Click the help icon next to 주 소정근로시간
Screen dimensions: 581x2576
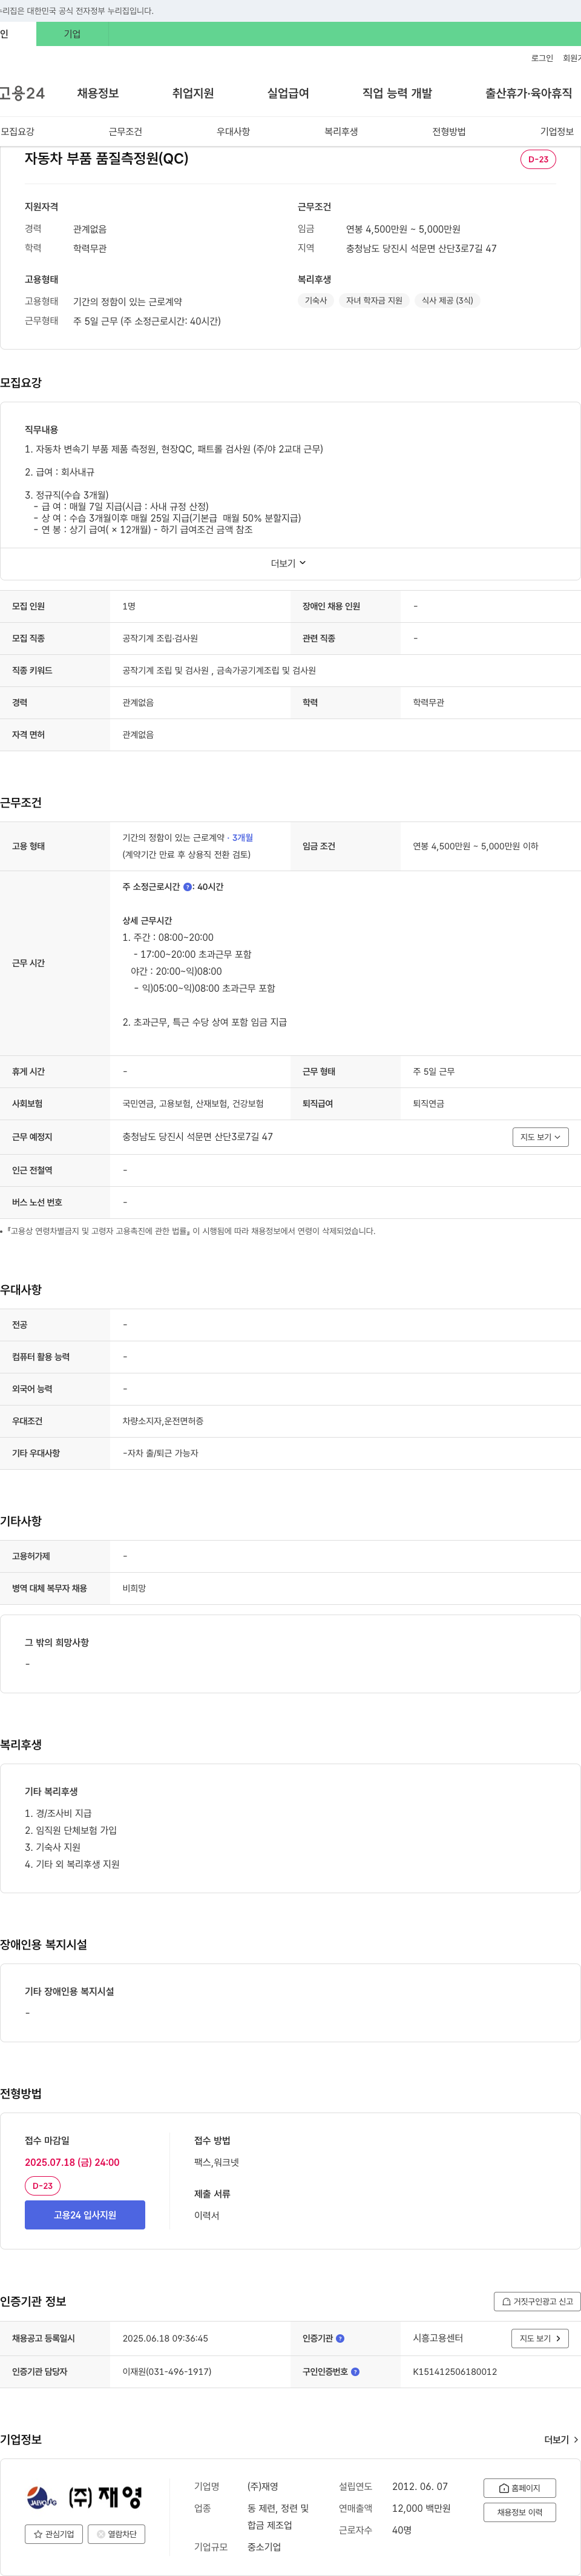[x=188, y=887]
